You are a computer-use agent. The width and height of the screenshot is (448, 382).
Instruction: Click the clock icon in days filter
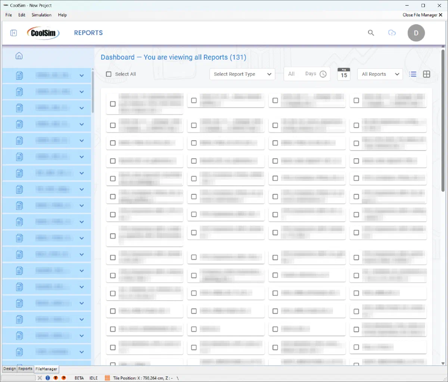click(x=323, y=74)
